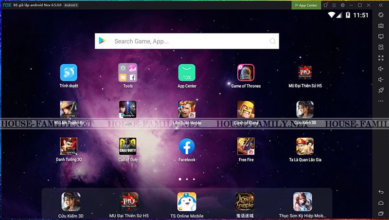The image size is (389, 220).
Task: Open recent apps button
Action: [381, 213]
